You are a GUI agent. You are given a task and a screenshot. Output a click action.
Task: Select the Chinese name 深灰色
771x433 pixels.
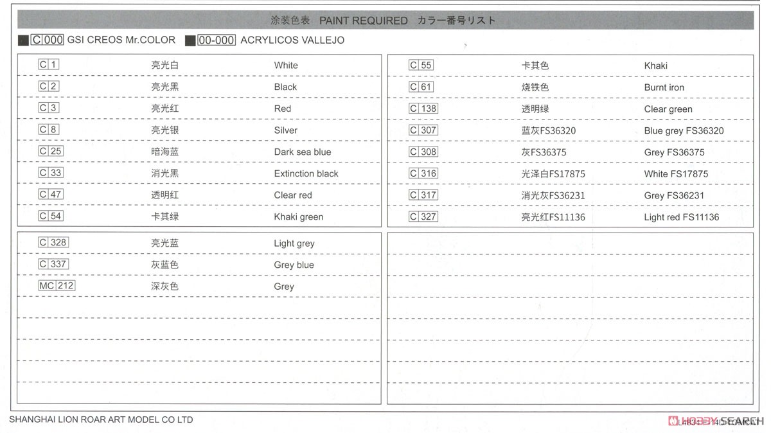[165, 287]
